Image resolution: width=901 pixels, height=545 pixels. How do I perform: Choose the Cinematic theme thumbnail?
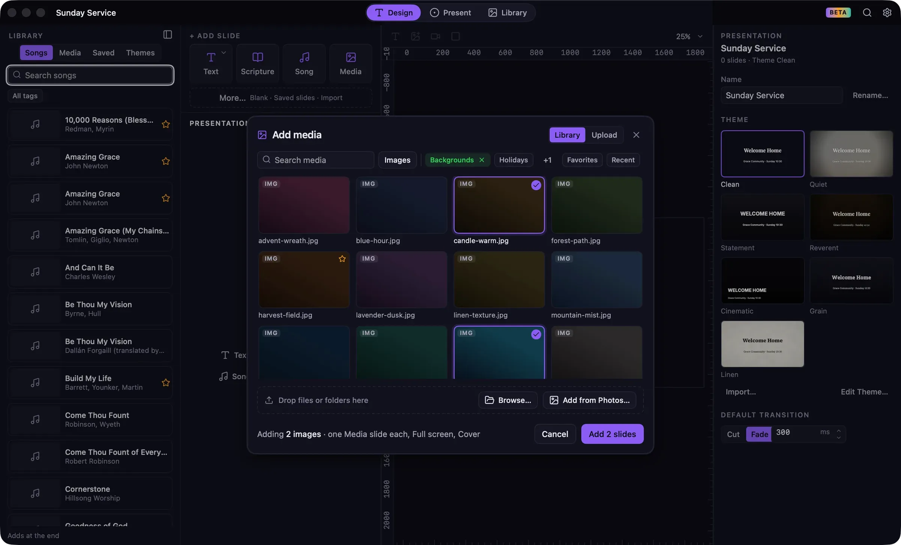pos(762,280)
